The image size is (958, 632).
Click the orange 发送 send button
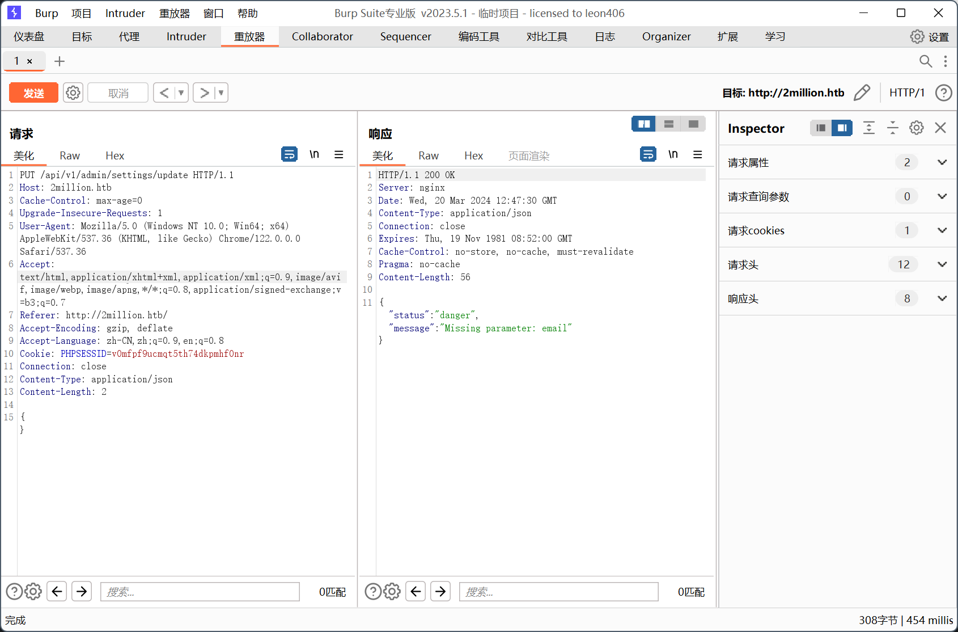pyautogui.click(x=33, y=92)
